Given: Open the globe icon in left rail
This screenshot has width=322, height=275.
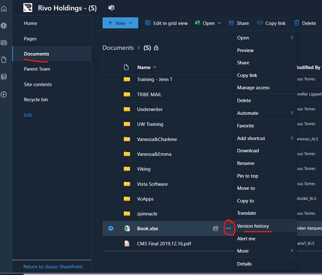Looking at the screenshot, I should coord(4,26).
